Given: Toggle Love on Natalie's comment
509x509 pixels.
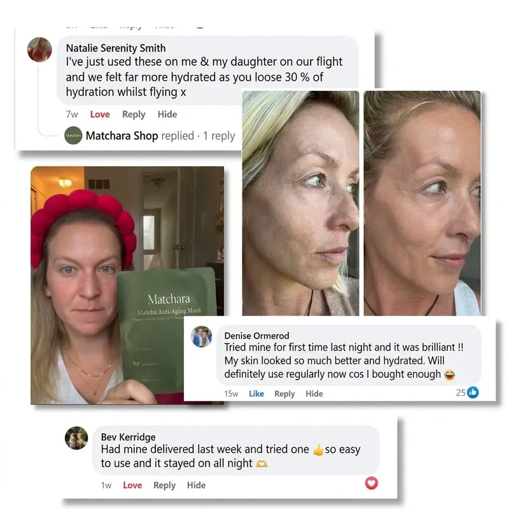Looking at the screenshot, I should 100,115.
